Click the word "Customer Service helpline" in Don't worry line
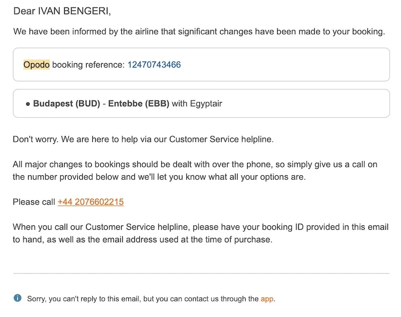This screenshot has width=401, height=317. (221, 139)
